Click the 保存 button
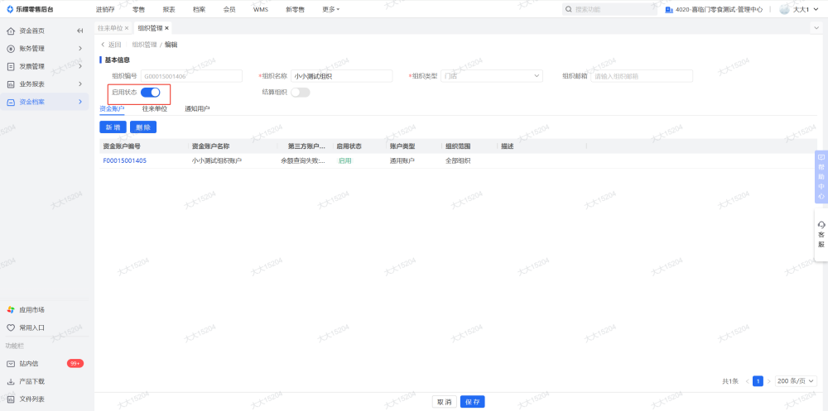828x411 pixels. tap(473, 402)
